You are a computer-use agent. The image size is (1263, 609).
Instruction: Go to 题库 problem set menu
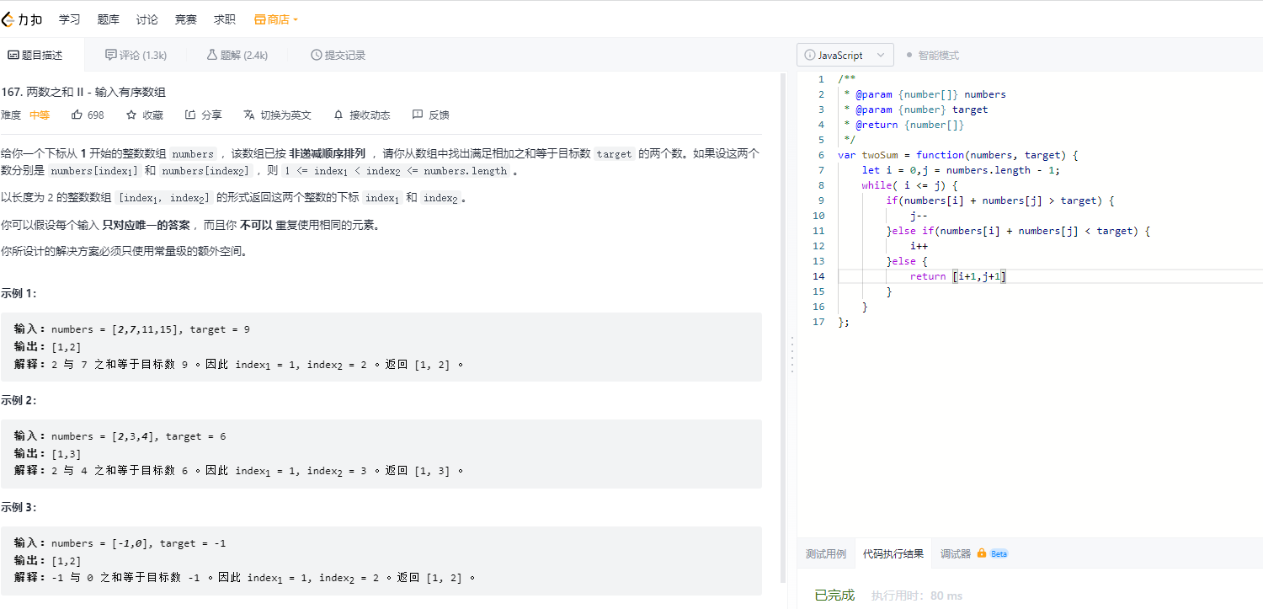[x=108, y=19]
